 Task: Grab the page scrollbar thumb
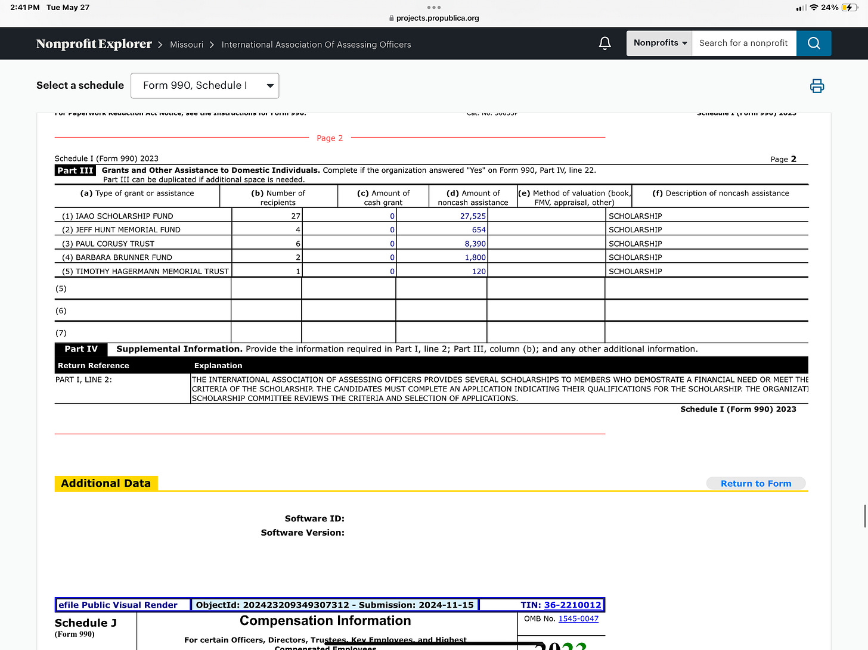tap(865, 516)
